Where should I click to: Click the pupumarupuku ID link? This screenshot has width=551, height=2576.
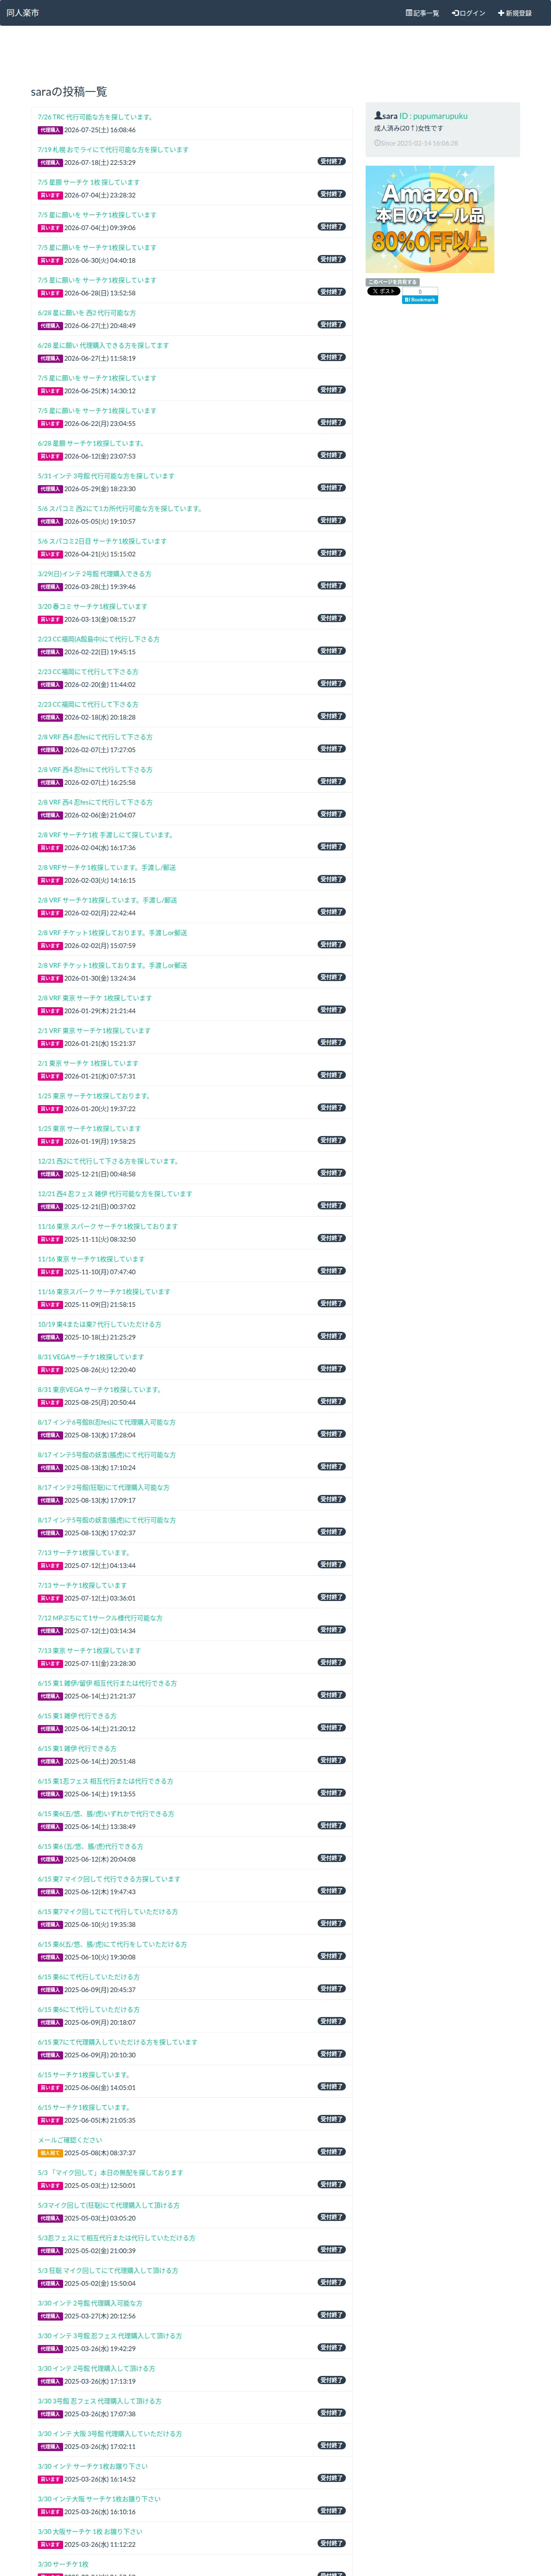point(433,116)
